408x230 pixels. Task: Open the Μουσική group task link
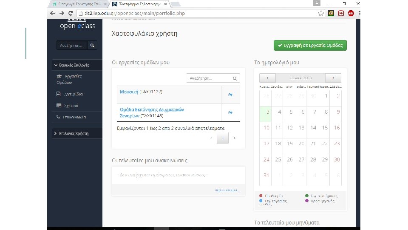pyautogui.click(x=129, y=92)
